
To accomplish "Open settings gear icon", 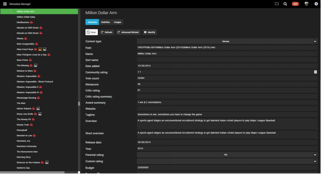I will point(316,4).
